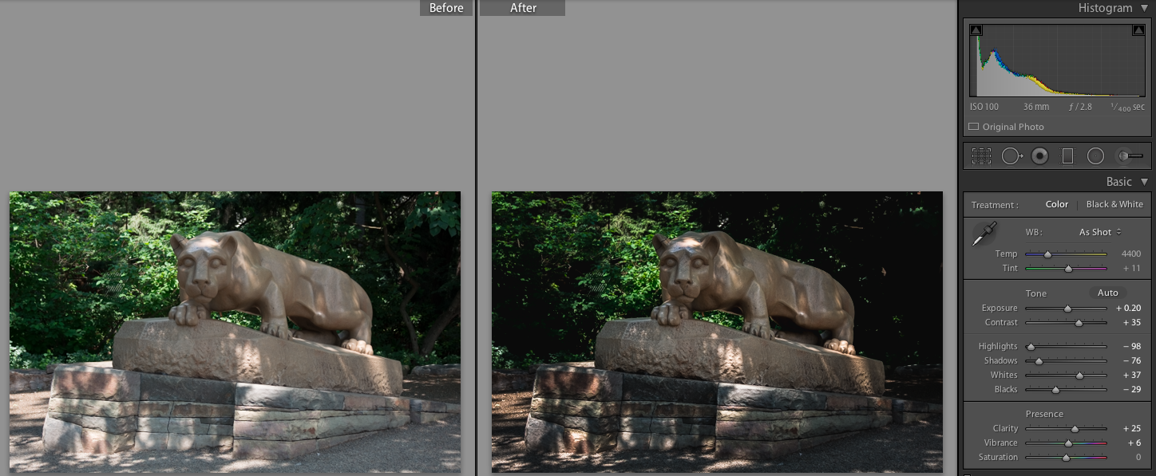
Task: Toggle highlight clipping indicator in histogram
Action: point(1138,30)
